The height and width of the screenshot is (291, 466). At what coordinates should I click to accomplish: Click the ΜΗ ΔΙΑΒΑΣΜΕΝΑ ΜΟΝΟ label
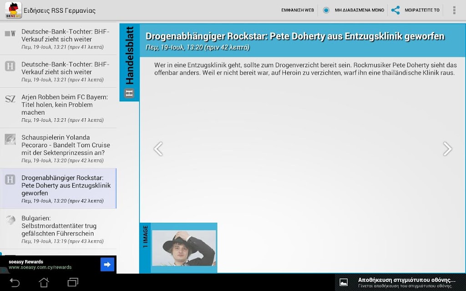(x=360, y=10)
